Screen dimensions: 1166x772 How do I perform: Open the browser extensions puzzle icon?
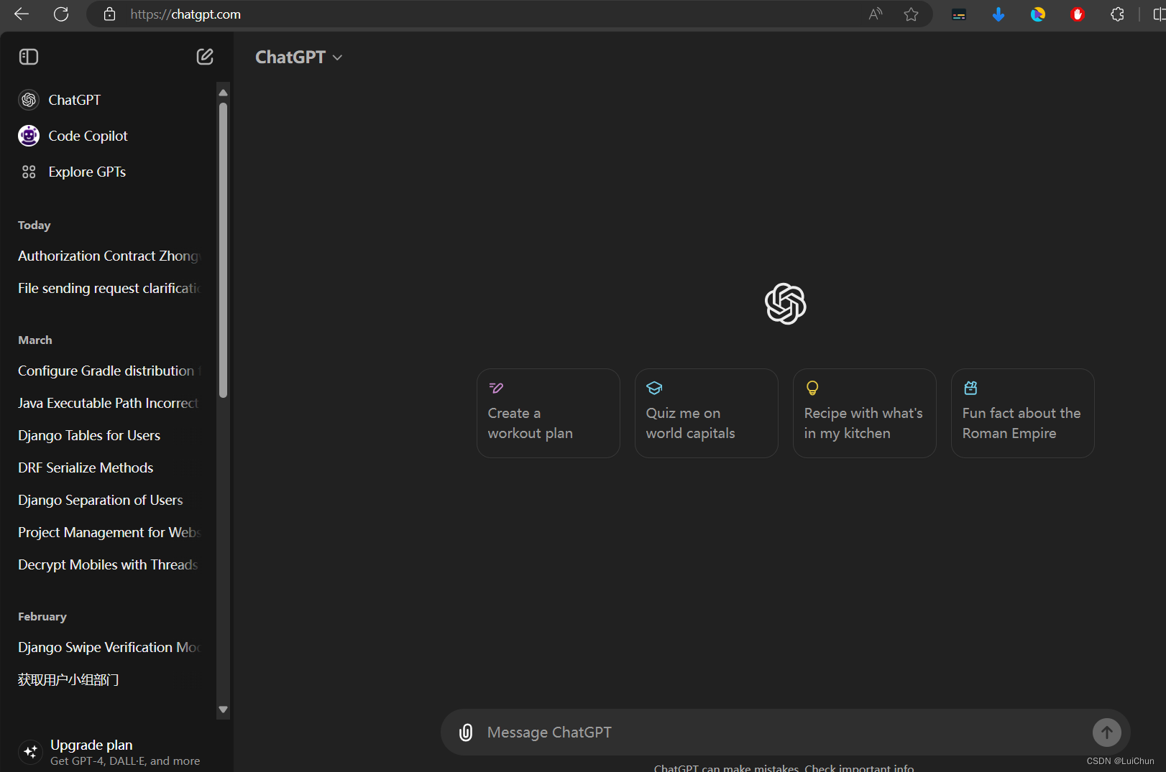pos(1117,14)
